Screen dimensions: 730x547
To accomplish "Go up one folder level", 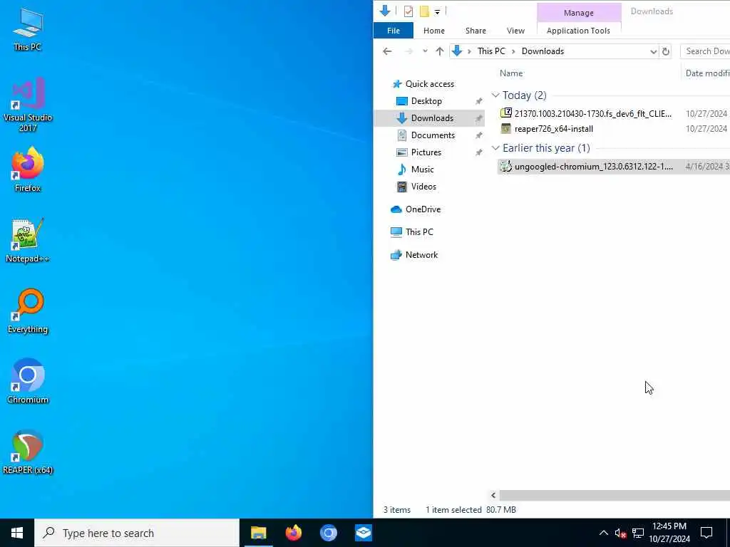I will 439,51.
